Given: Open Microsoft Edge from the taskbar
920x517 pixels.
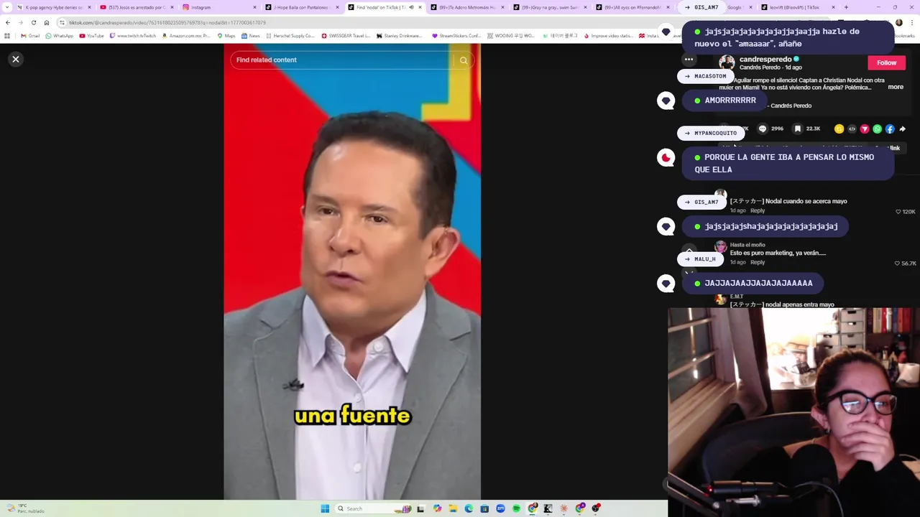Looking at the screenshot, I should pyautogui.click(x=469, y=508).
